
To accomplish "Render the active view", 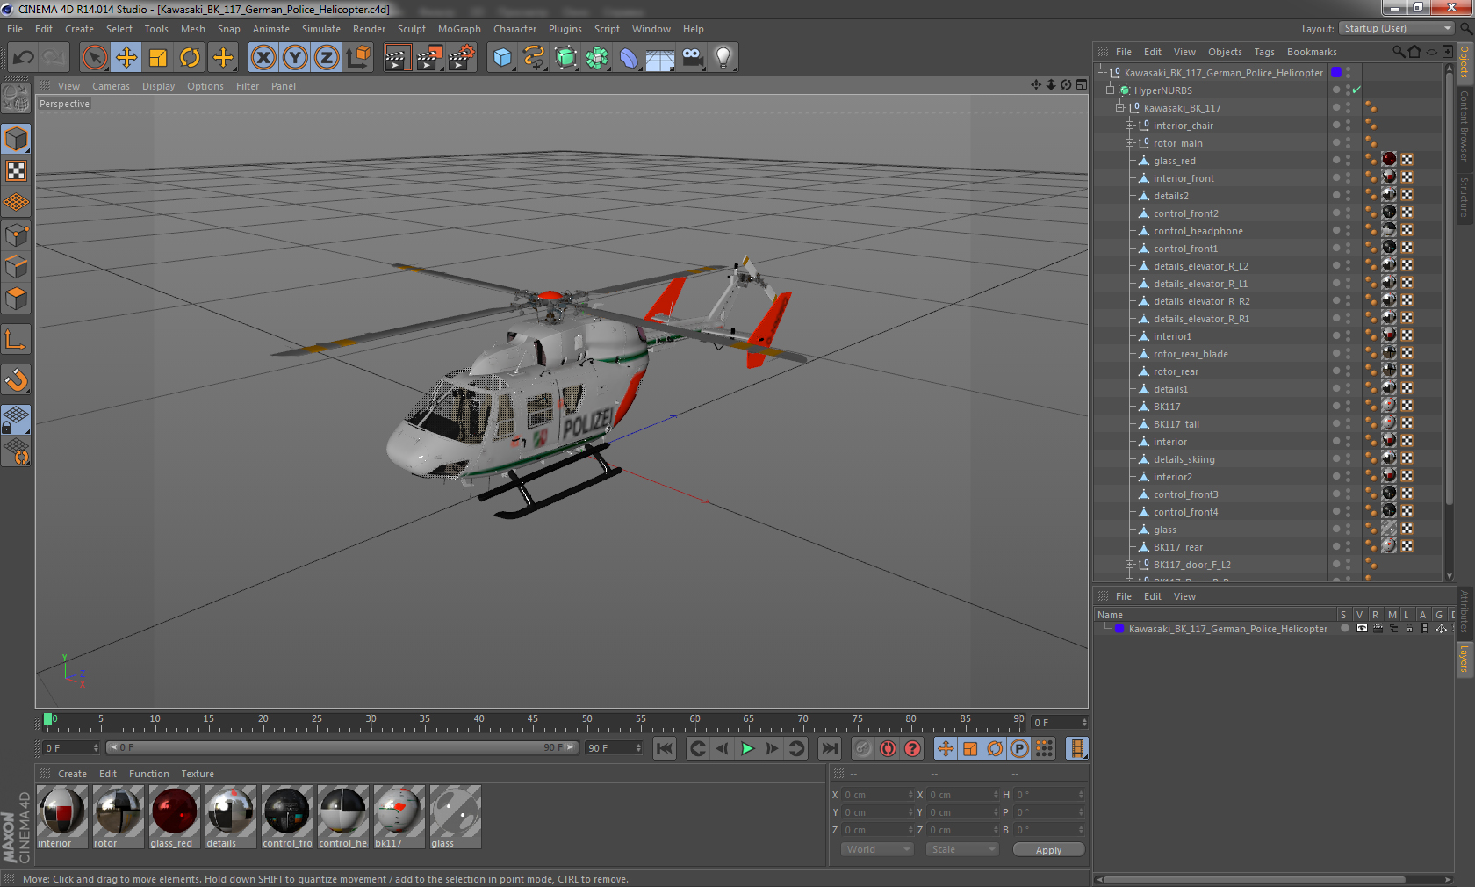I will click(397, 58).
